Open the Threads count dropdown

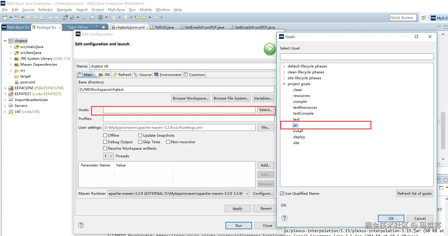(x=108, y=156)
